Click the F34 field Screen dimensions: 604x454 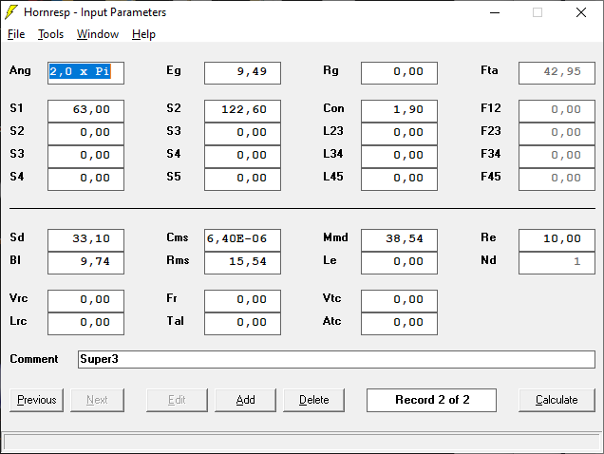pyautogui.click(x=557, y=157)
